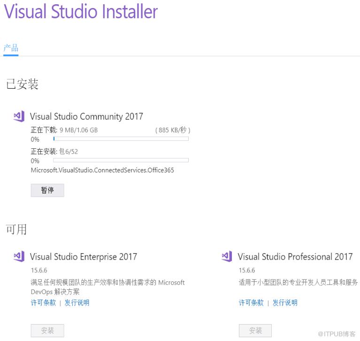Open 发行说明 link for Professional 2017
Screen dimensions: 360x341
click(285, 302)
